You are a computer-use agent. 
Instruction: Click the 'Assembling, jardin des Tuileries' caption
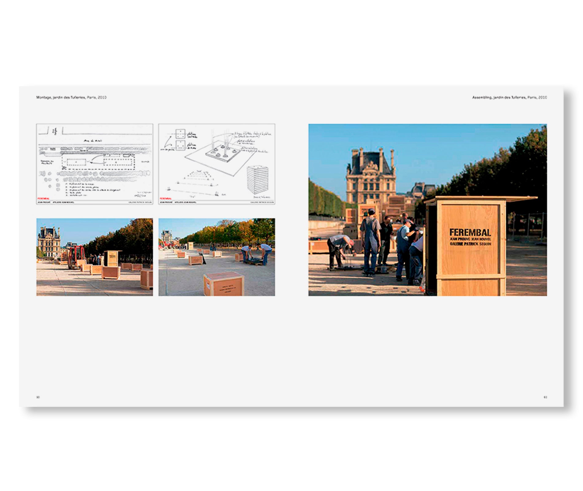click(x=509, y=97)
